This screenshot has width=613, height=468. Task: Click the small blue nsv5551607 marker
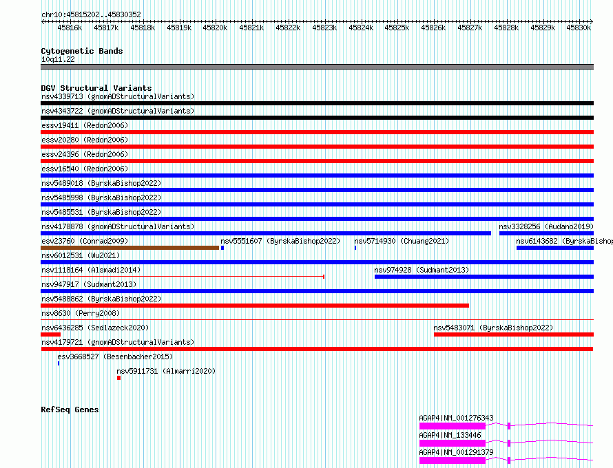(222, 248)
